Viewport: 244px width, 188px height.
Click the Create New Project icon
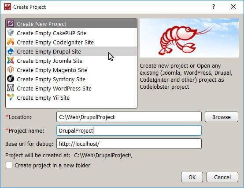coord(11,24)
